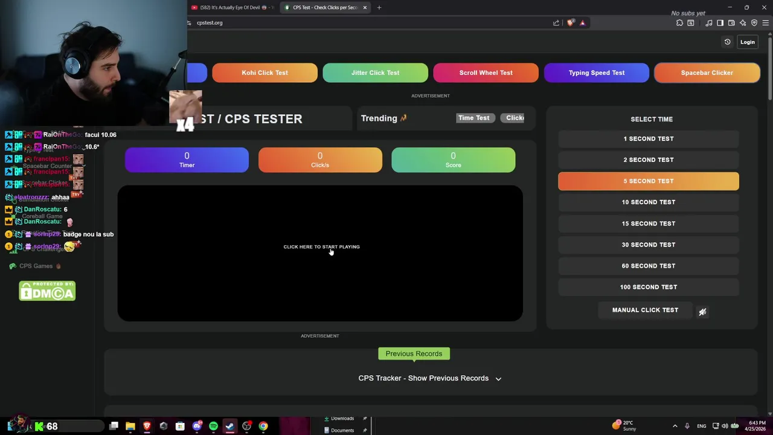Select the 10 Second Test option
Viewport: 773px width, 435px height.
649,202
